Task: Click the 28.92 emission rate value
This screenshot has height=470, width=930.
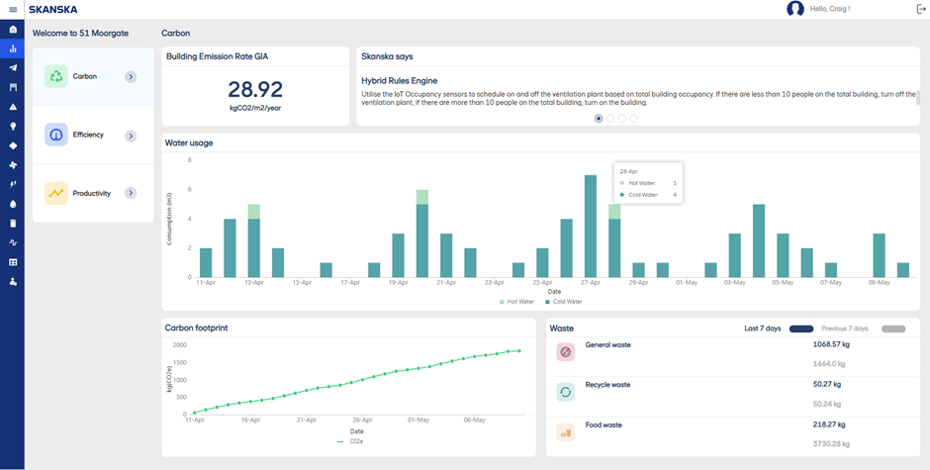Action: click(x=255, y=90)
